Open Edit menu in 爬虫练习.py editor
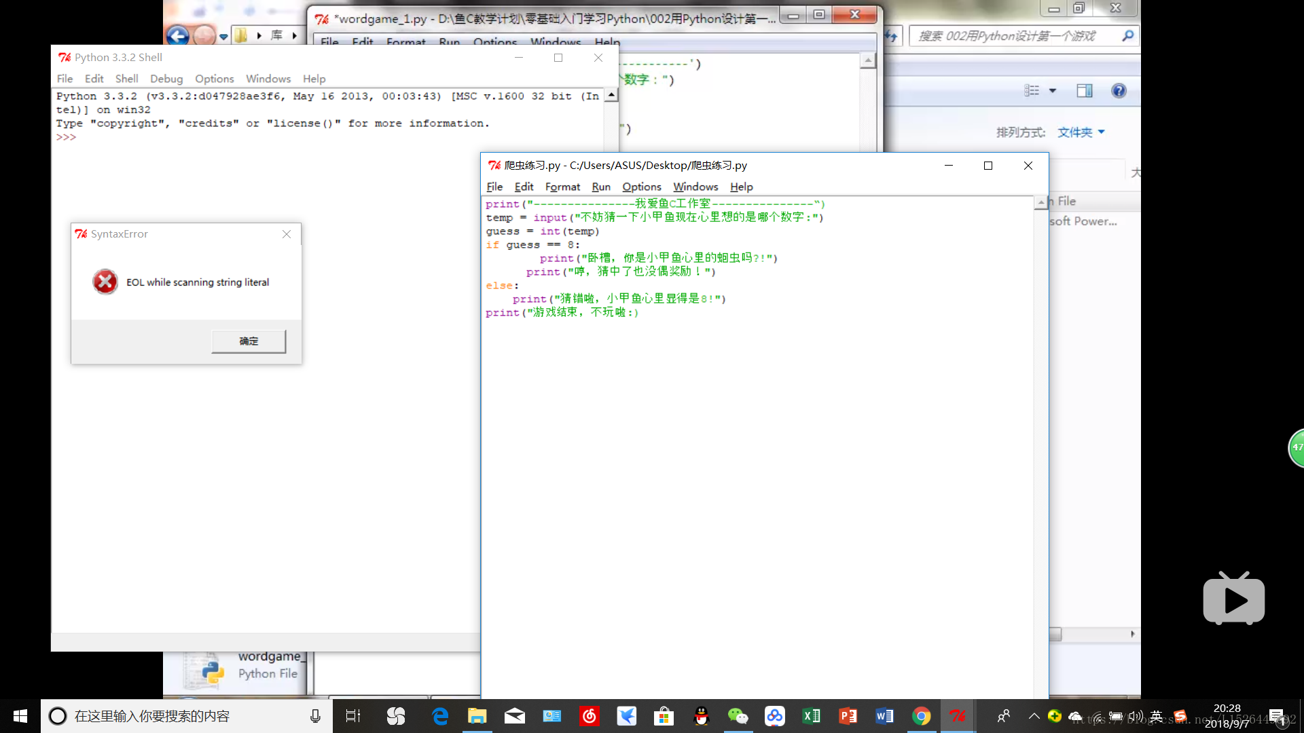The image size is (1304, 733). coord(524,187)
